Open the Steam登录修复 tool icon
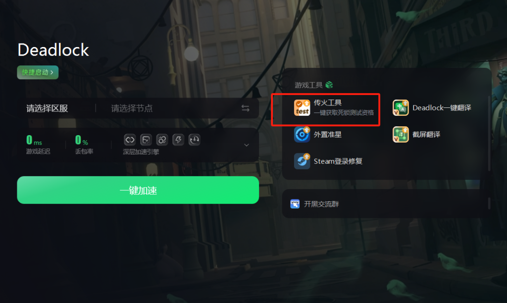Image resolution: width=507 pixels, height=303 pixels. click(x=302, y=161)
